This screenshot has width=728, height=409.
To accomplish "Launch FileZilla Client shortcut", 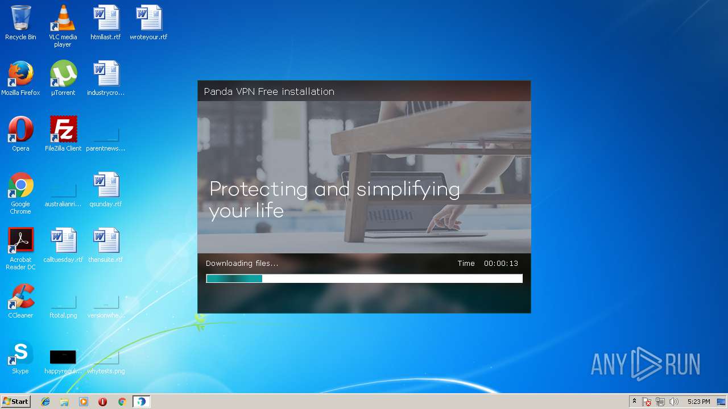I will tap(63, 134).
